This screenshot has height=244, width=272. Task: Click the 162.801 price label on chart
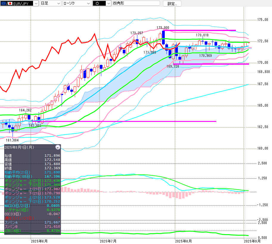point(35,125)
